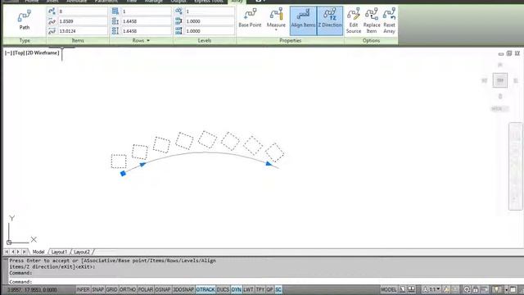Open the WCS dropdown below the ViewCube
This screenshot has height=295, width=524.
point(500,109)
